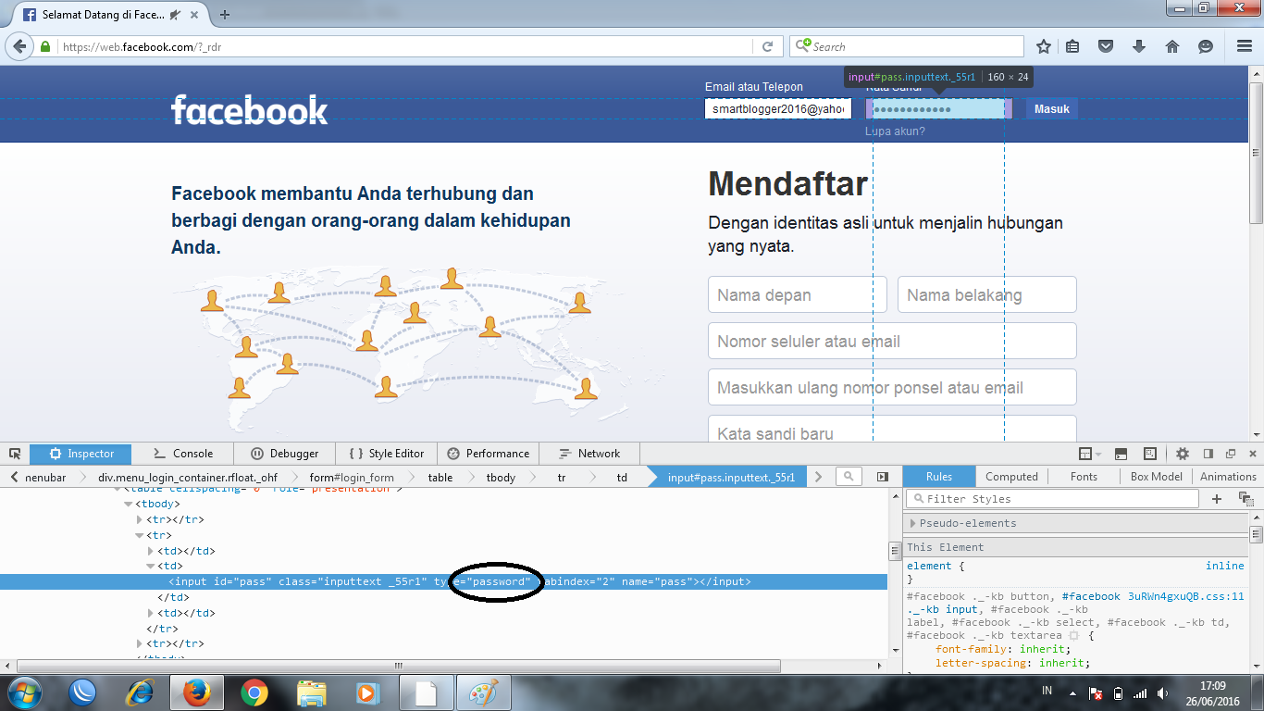Toggle pseudo-class panel icon beside plus

[x=1245, y=499]
